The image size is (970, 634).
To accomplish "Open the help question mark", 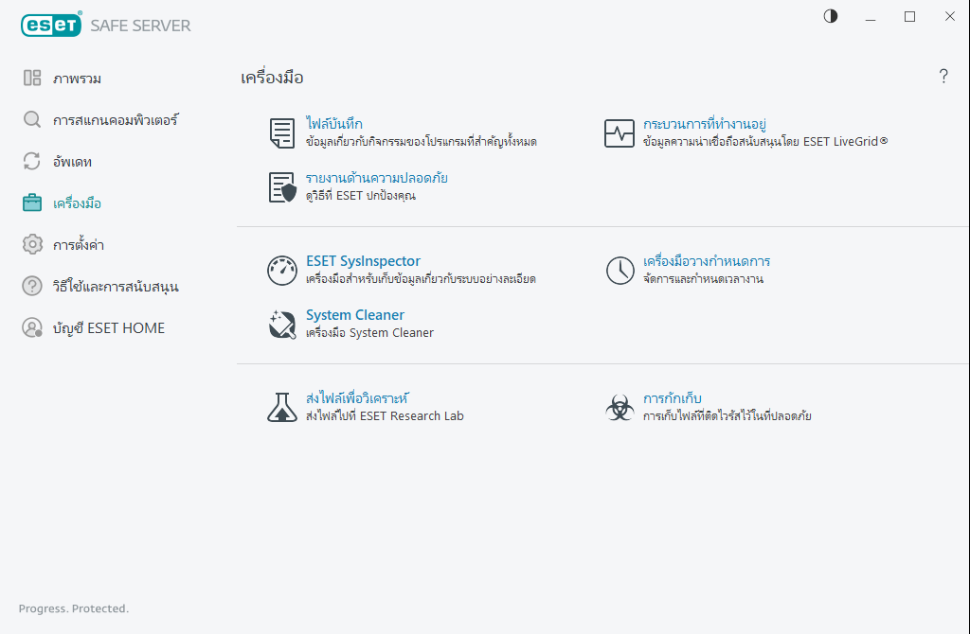I will pos(943,77).
